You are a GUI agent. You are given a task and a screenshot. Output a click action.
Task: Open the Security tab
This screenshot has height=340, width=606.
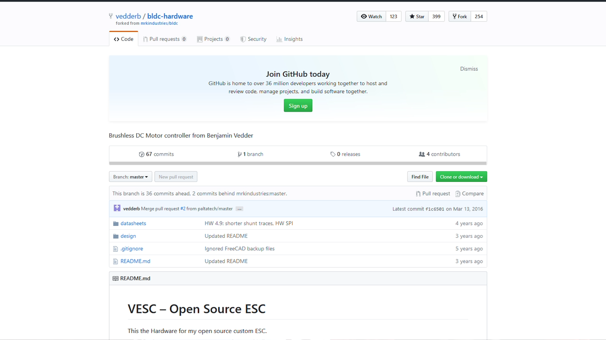tap(253, 39)
